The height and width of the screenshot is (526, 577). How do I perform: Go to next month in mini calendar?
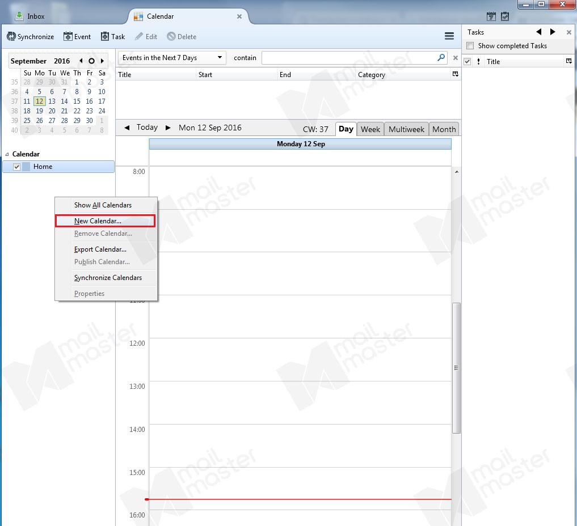point(102,61)
